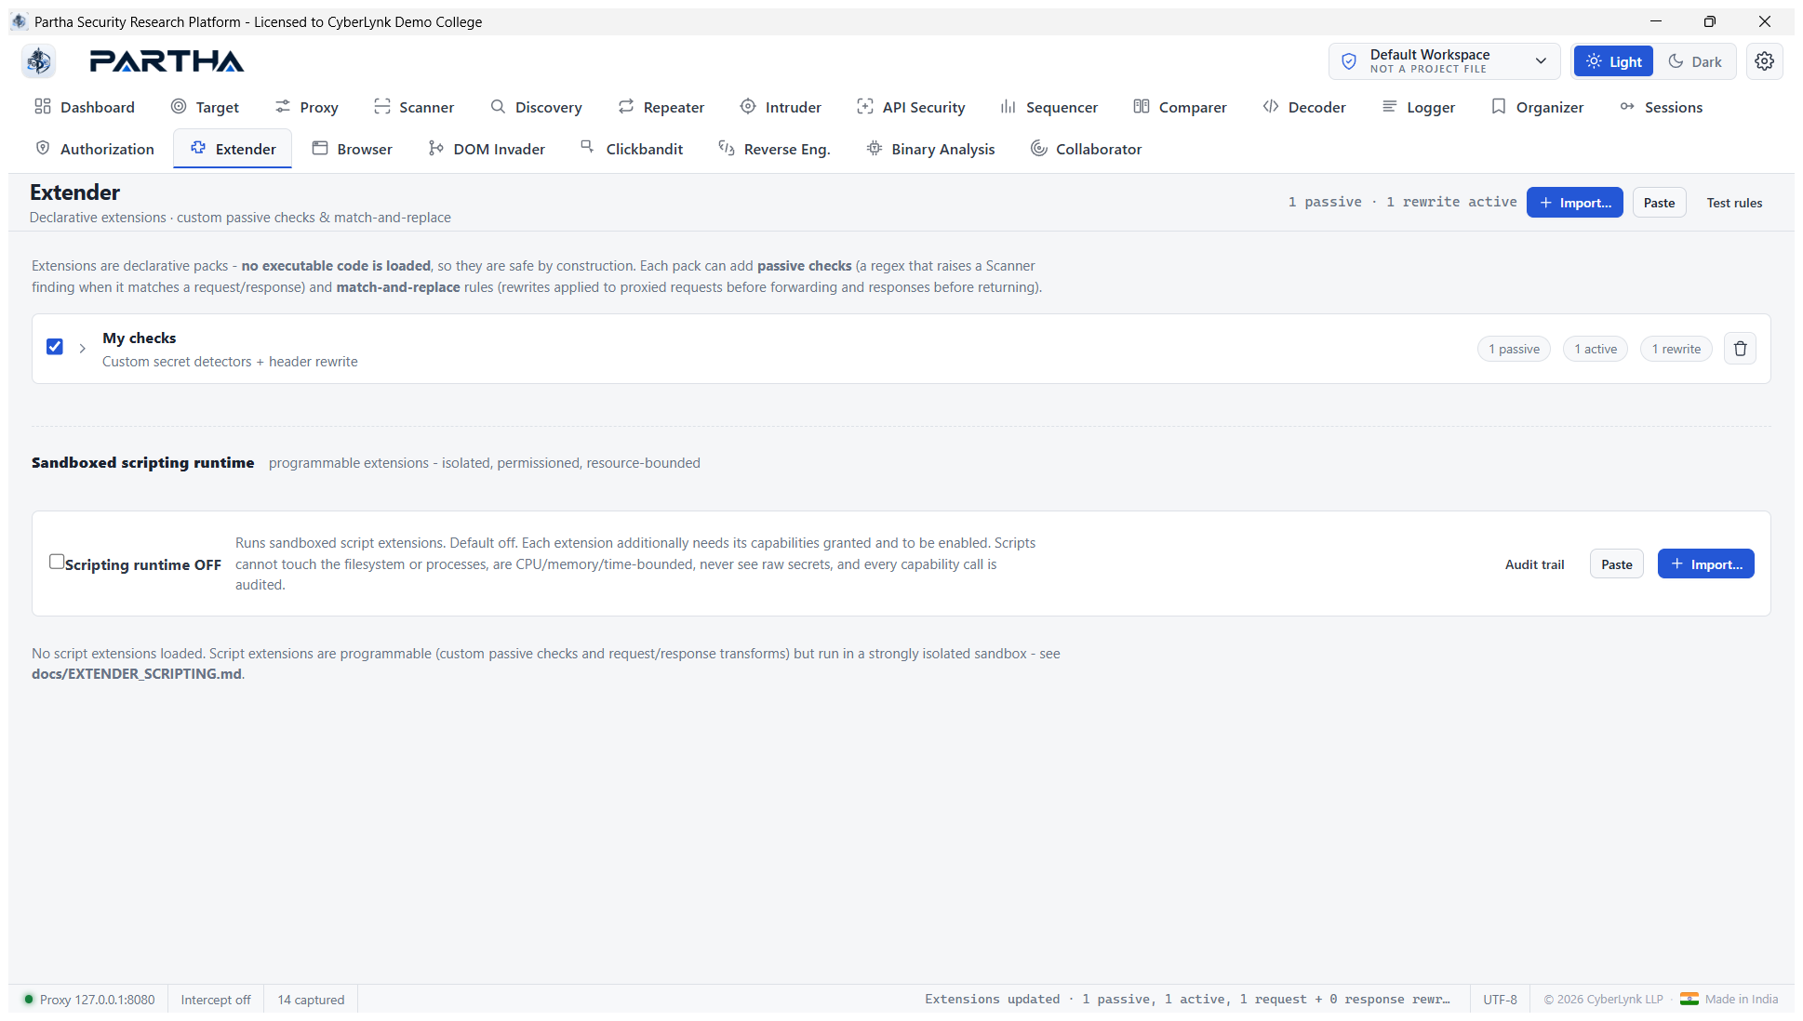Click the docs/EXTENDER_SCRIPTING.md reference
1803x1021 pixels.
[x=137, y=674]
